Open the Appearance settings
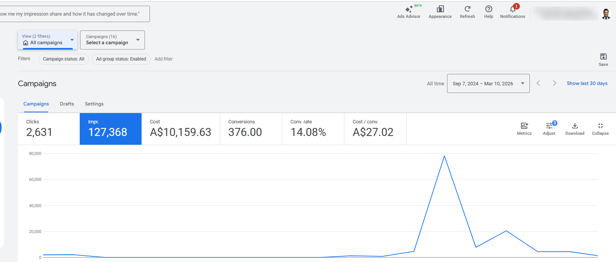This screenshot has height=262, width=616. [440, 12]
